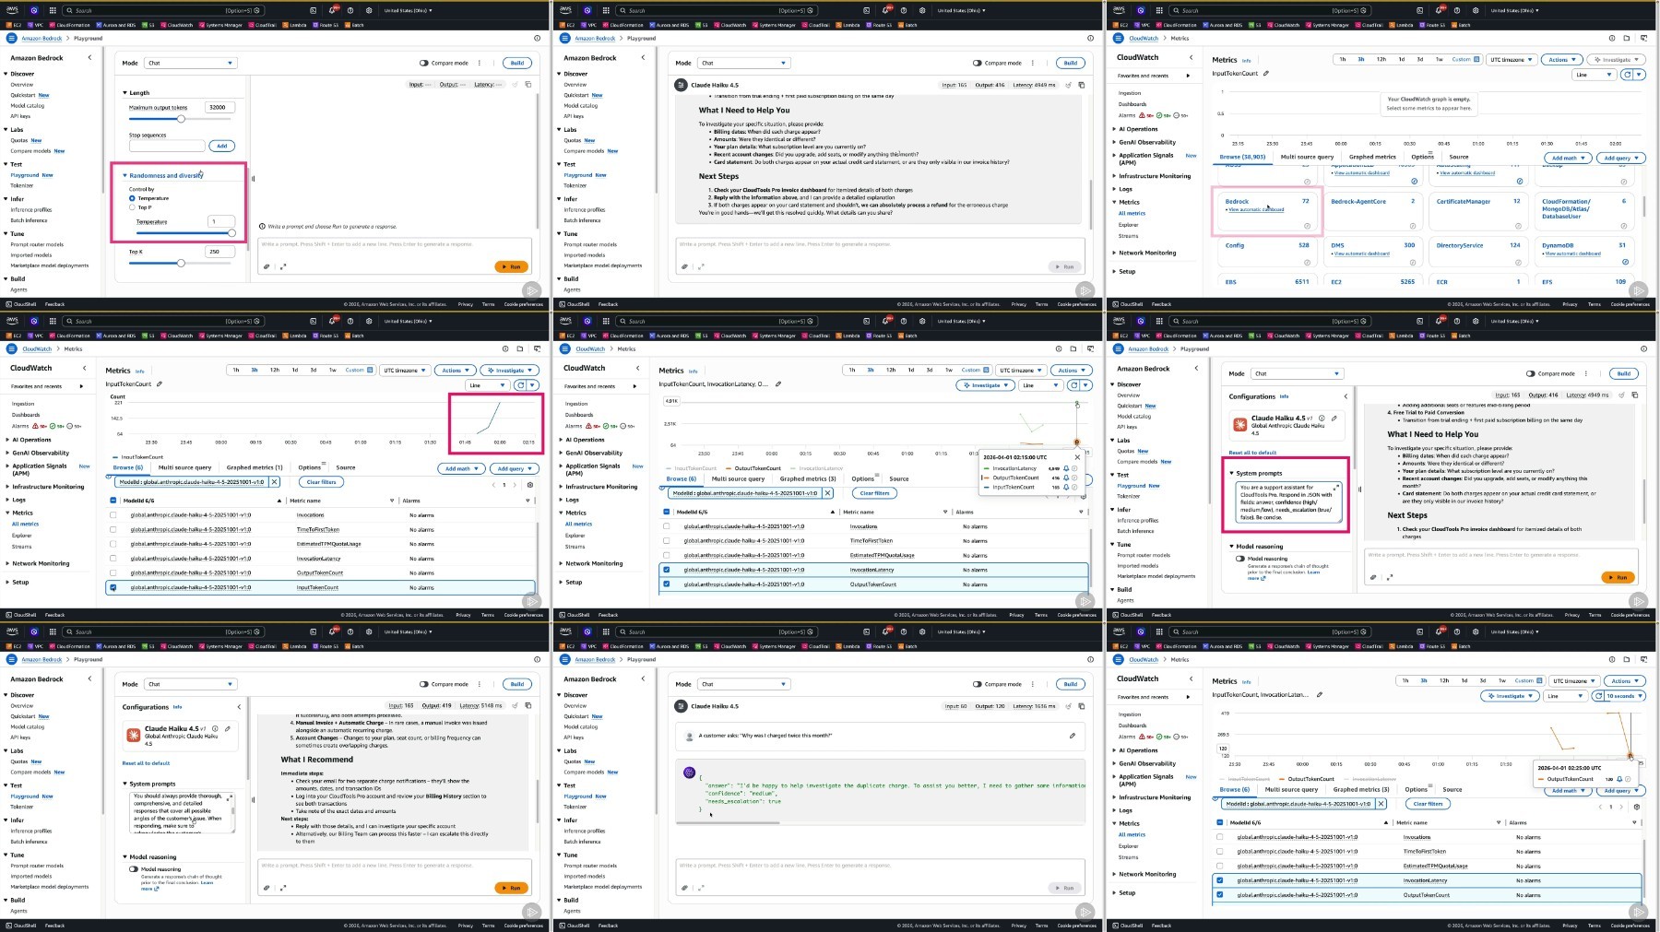Collapse Configurations panel in the 5148 ms latency view
Image resolution: width=1660 pixels, height=932 pixels.
click(x=239, y=707)
